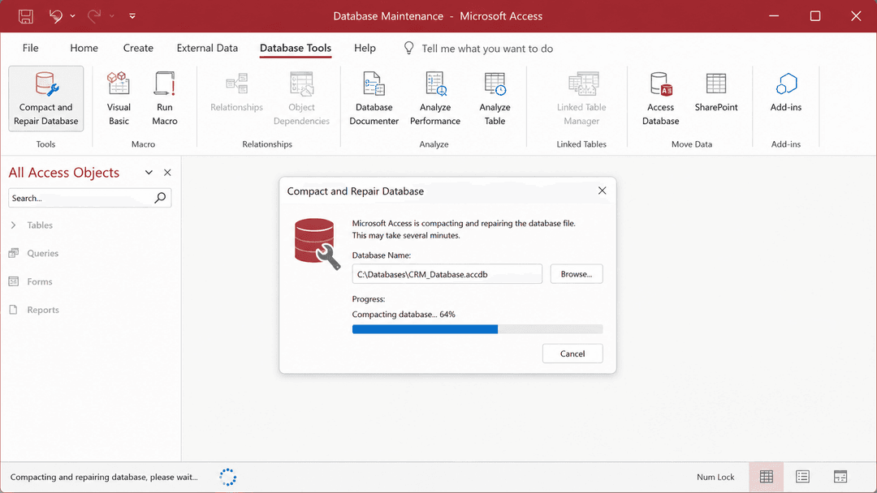Close the navigation pane
The width and height of the screenshot is (877, 493).
(x=167, y=173)
